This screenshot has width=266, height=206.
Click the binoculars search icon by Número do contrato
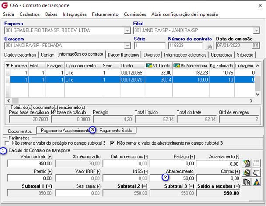coord(209,46)
